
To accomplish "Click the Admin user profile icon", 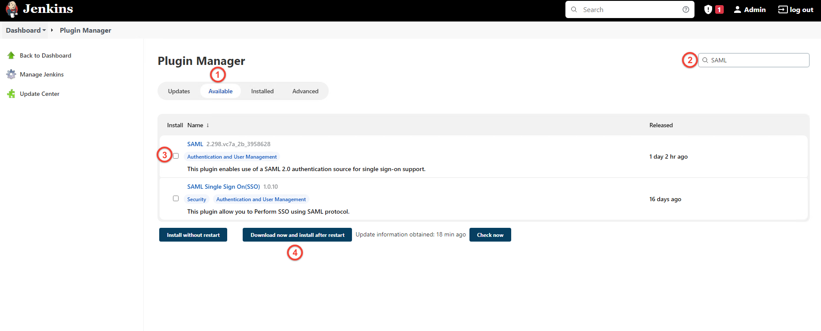I will pyautogui.click(x=737, y=9).
